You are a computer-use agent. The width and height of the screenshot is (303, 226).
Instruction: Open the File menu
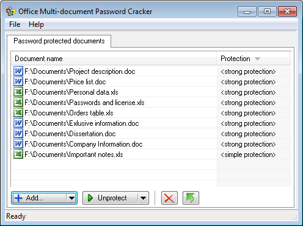pos(15,24)
